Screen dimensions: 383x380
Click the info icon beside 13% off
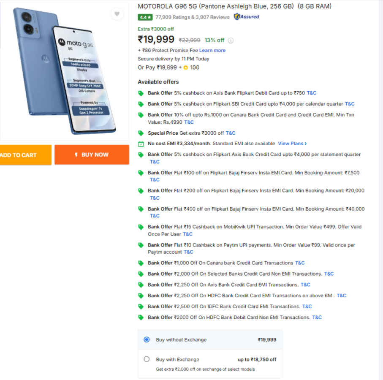tap(230, 40)
